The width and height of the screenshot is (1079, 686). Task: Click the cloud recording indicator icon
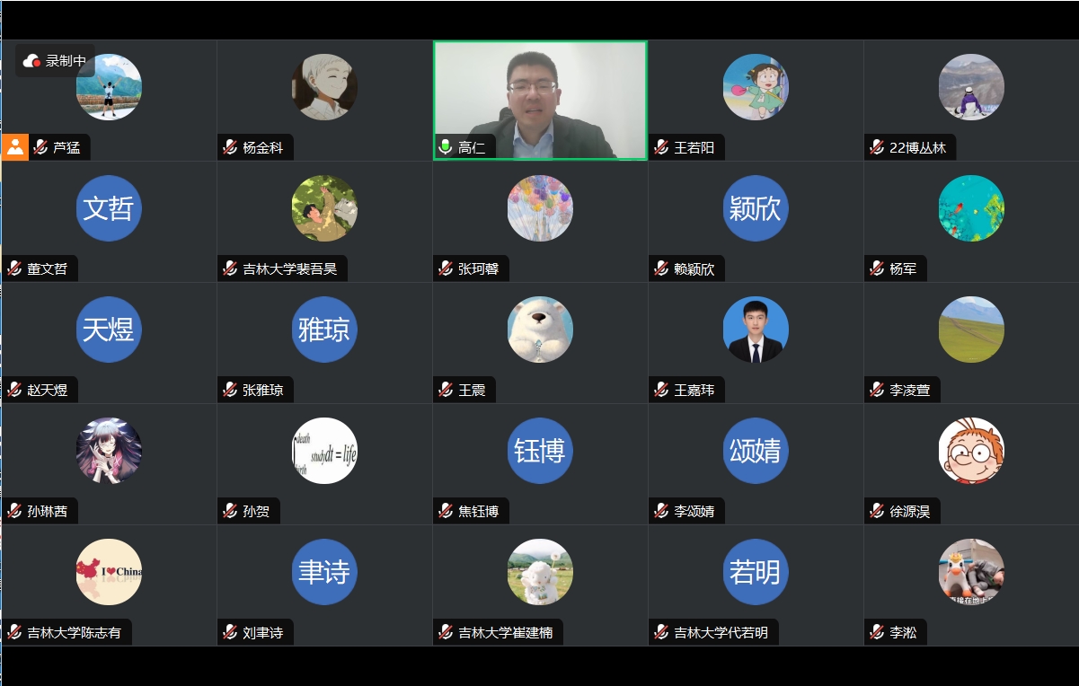(31, 61)
